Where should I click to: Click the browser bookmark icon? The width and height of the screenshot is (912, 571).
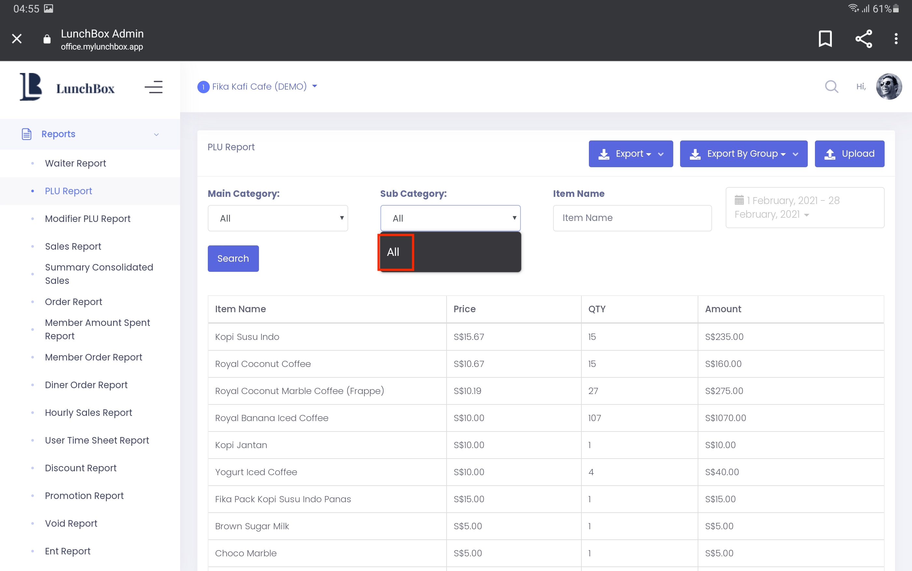(825, 38)
